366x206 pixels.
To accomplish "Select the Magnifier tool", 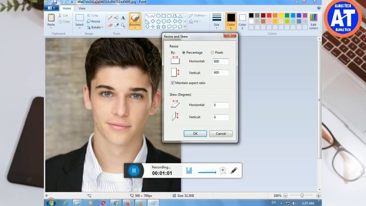I will click(123, 25).
